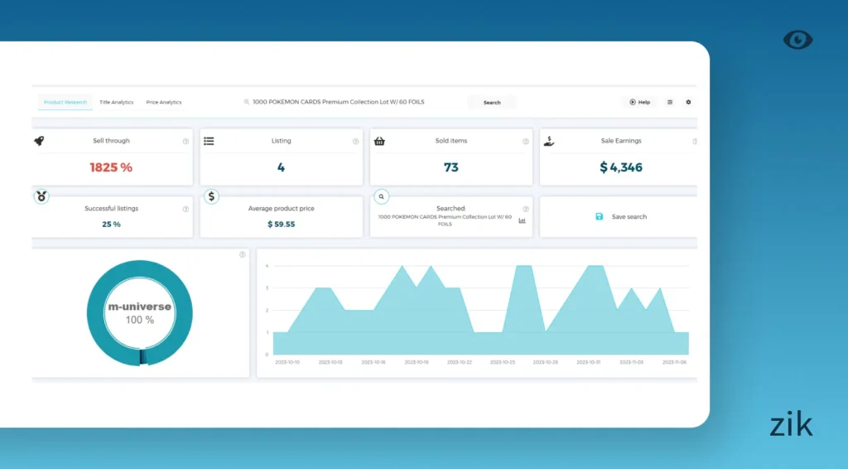Show help tooltip on donut chart panel

pos(242,254)
